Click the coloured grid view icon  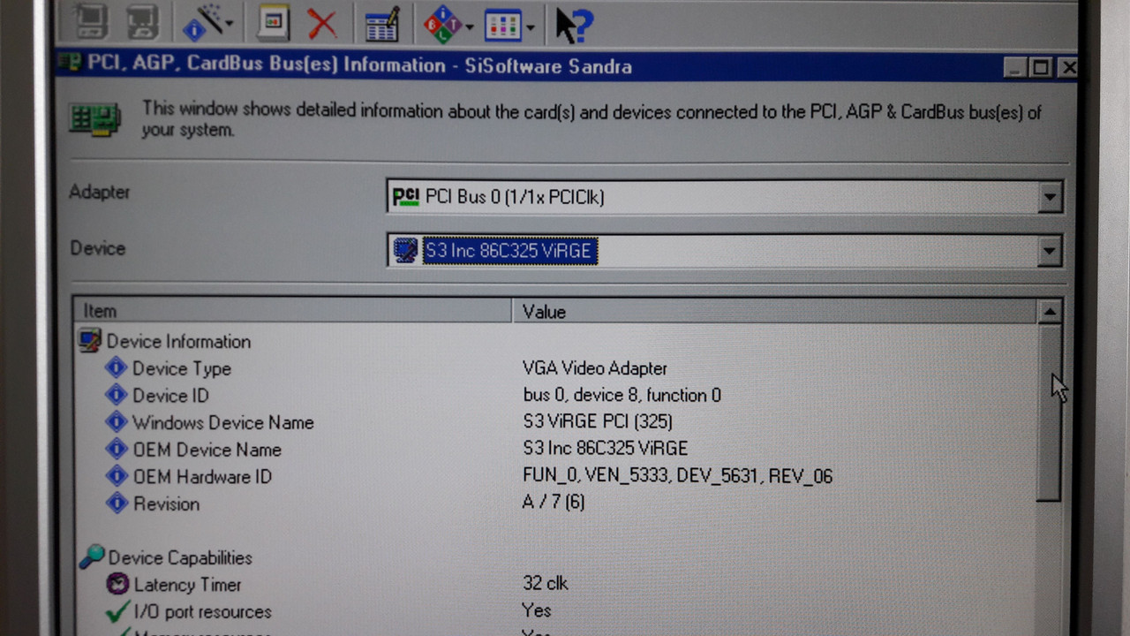point(503,26)
